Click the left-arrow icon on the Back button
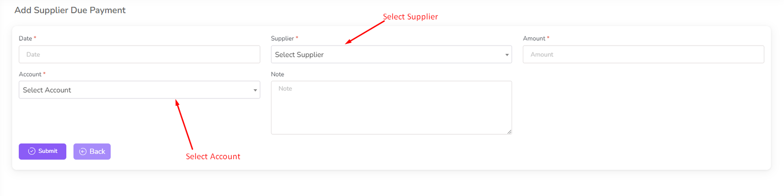Screen dimensions: 784x196 point(83,152)
